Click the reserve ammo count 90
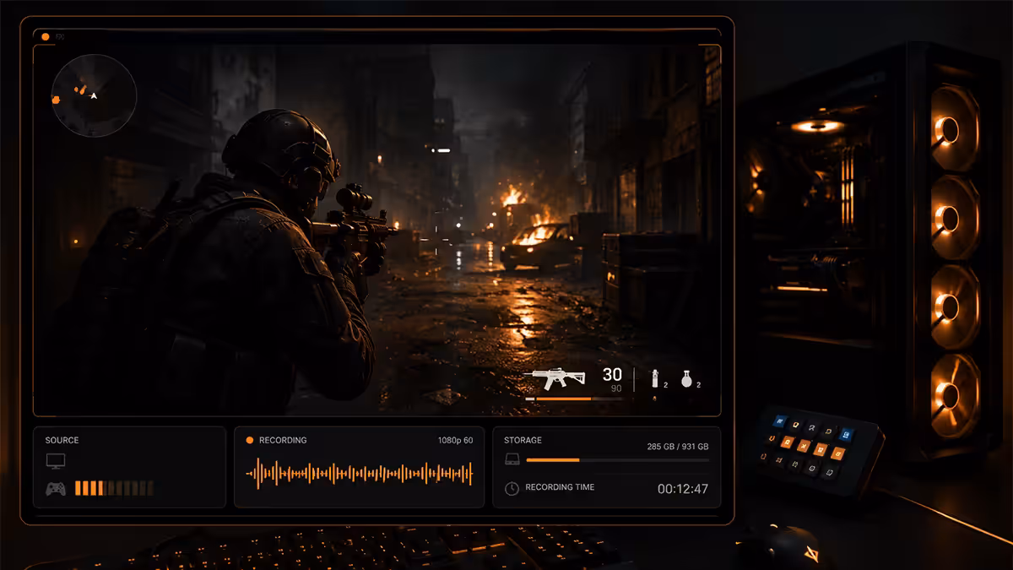 tap(616, 388)
